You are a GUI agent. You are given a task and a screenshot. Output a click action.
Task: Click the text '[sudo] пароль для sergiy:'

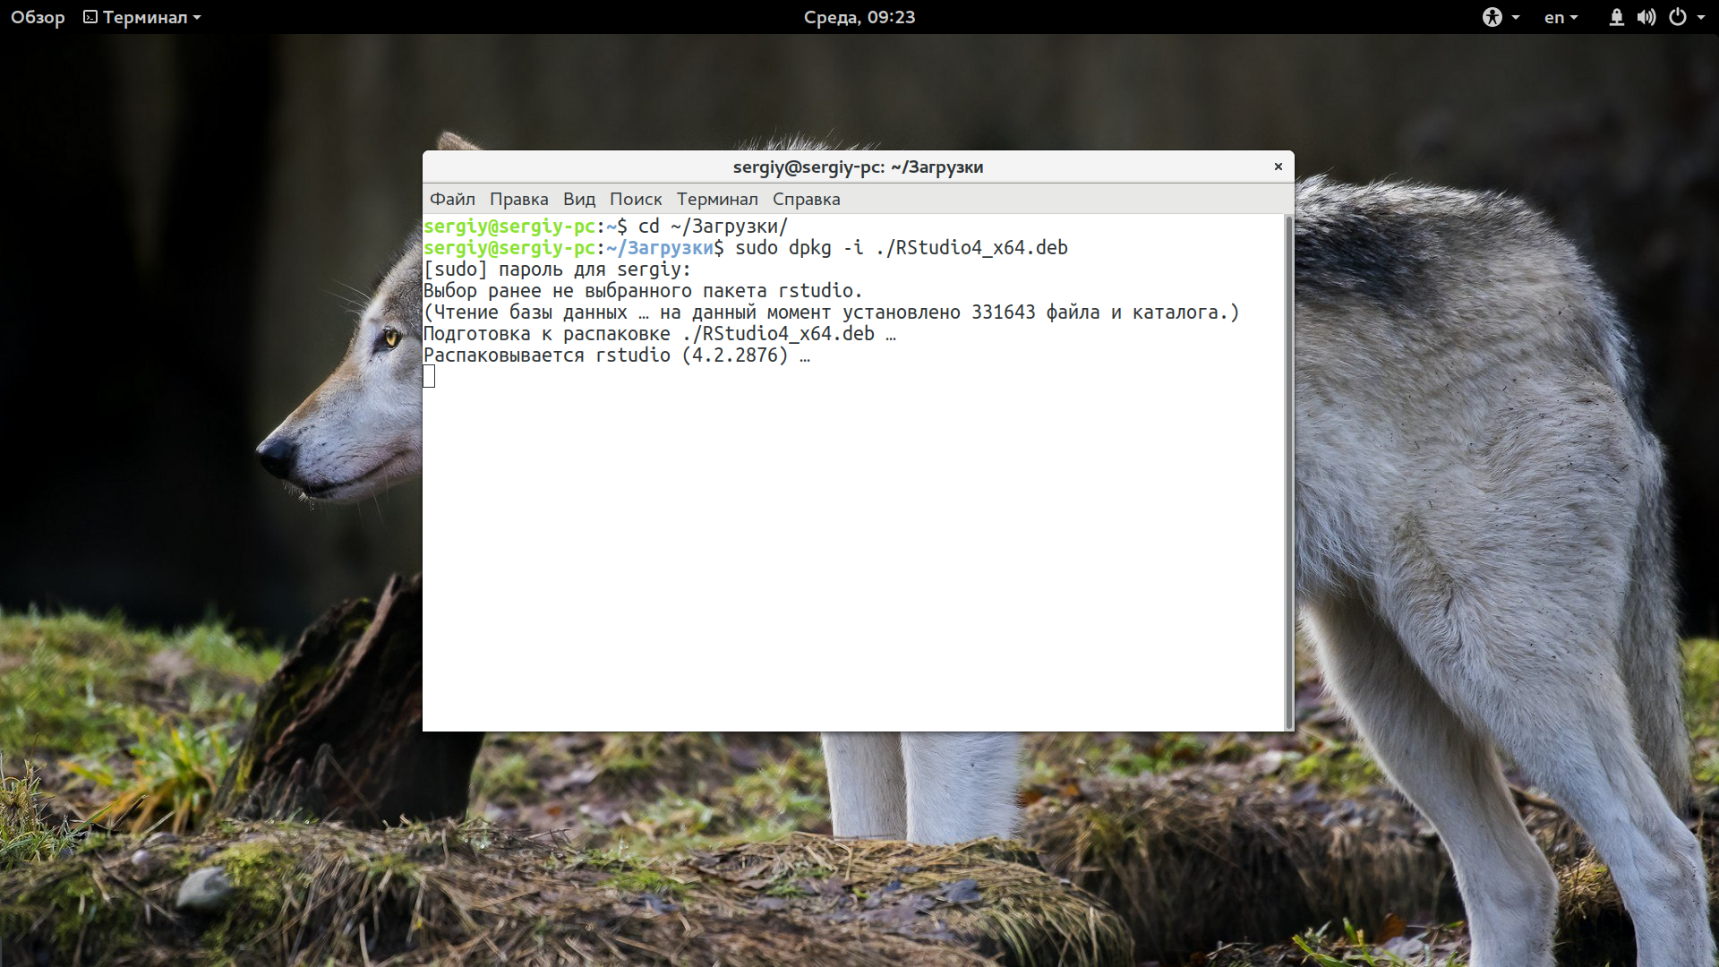(557, 270)
